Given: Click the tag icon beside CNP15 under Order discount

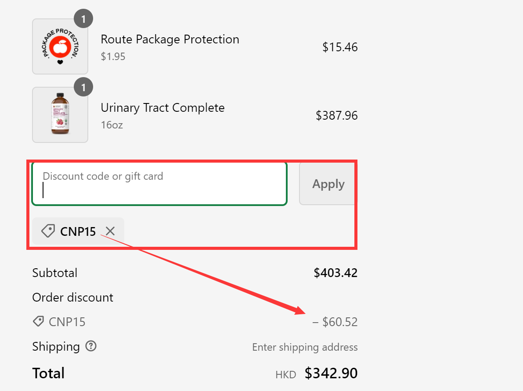Looking at the screenshot, I should click(x=38, y=321).
